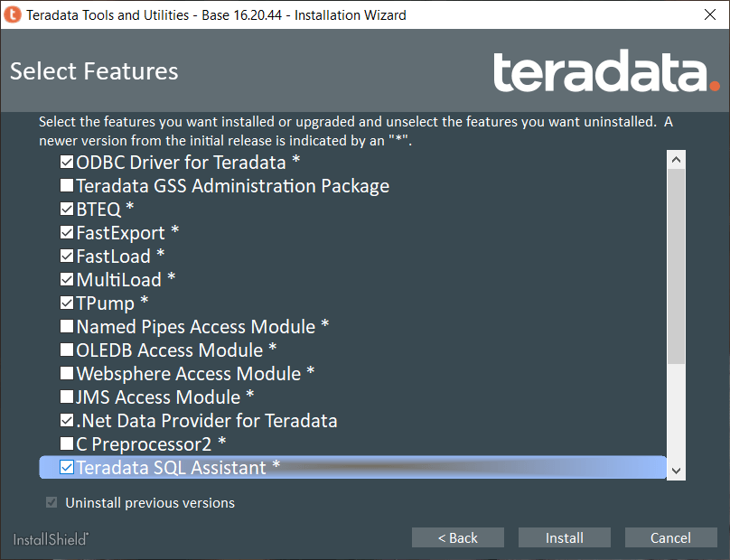Enable the JMS Access Module
The width and height of the screenshot is (730, 560).
point(67,397)
